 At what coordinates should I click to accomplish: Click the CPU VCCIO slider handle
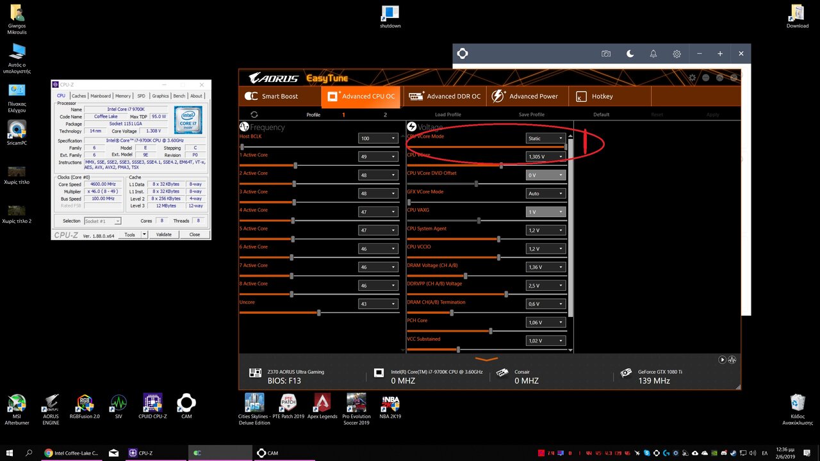point(499,257)
